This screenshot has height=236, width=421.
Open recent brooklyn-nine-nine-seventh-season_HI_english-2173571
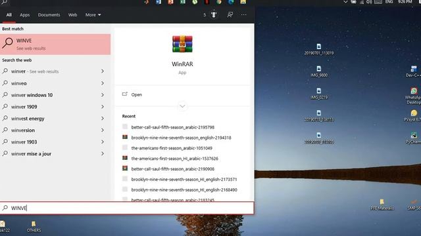click(x=184, y=180)
